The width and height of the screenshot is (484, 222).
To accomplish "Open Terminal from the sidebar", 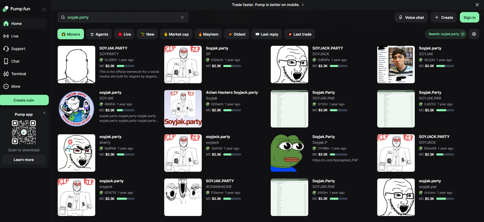I will point(18,74).
